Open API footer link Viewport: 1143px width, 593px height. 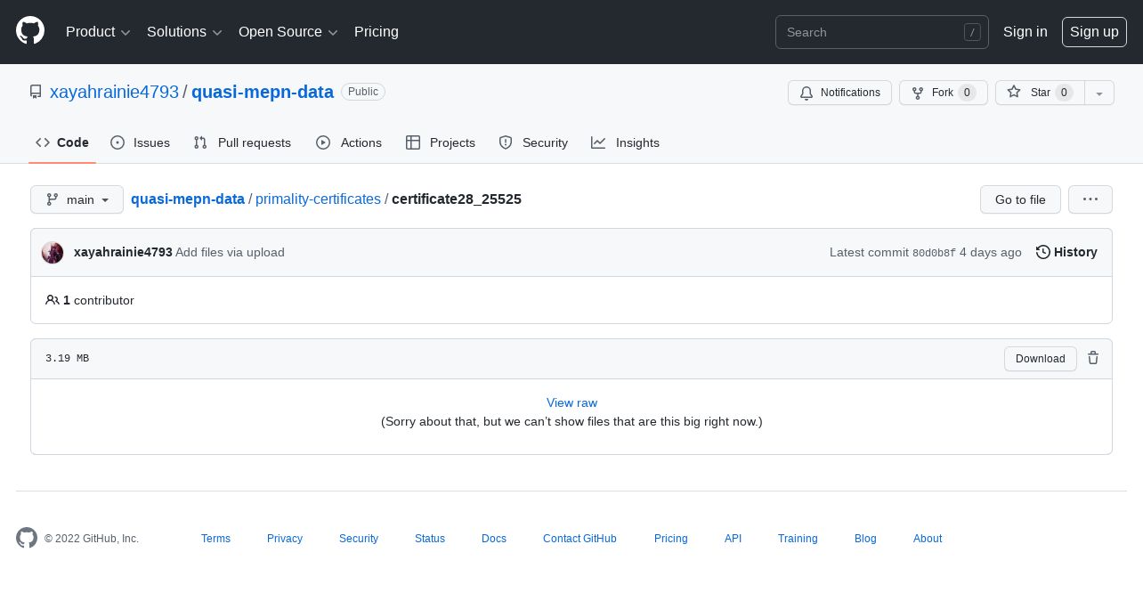733,539
